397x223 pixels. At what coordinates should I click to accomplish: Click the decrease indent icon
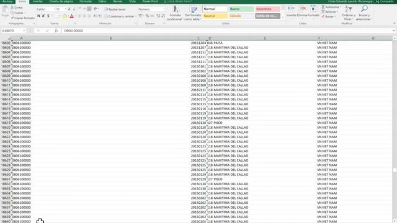[95, 16]
